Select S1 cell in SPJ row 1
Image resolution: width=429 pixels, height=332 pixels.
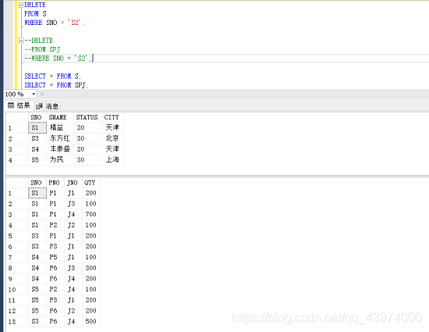pos(37,193)
